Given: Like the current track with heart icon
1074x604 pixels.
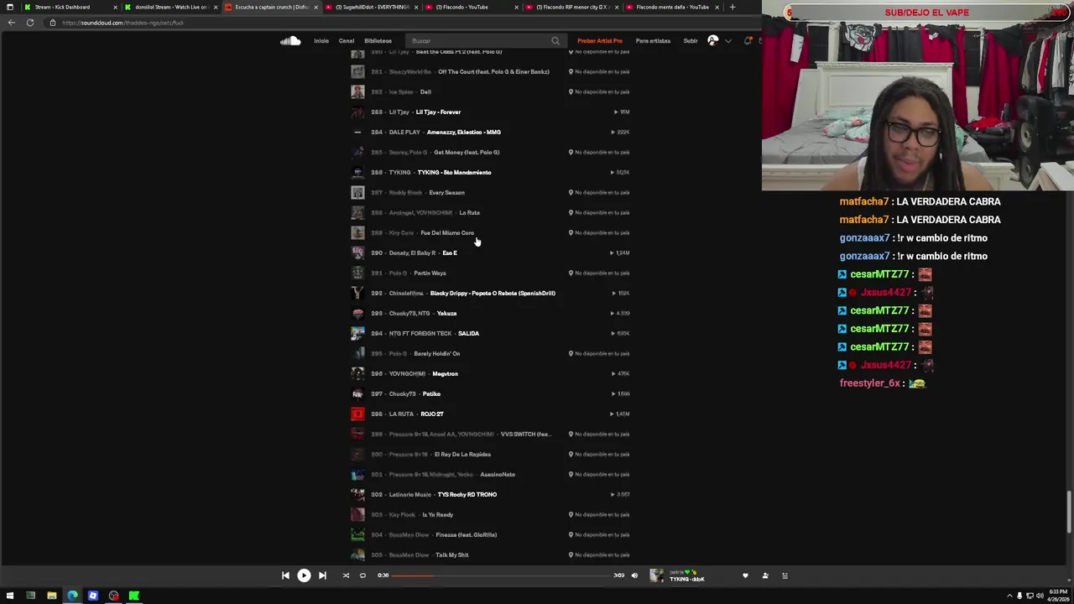Looking at the screenshot, I should 745,575.
